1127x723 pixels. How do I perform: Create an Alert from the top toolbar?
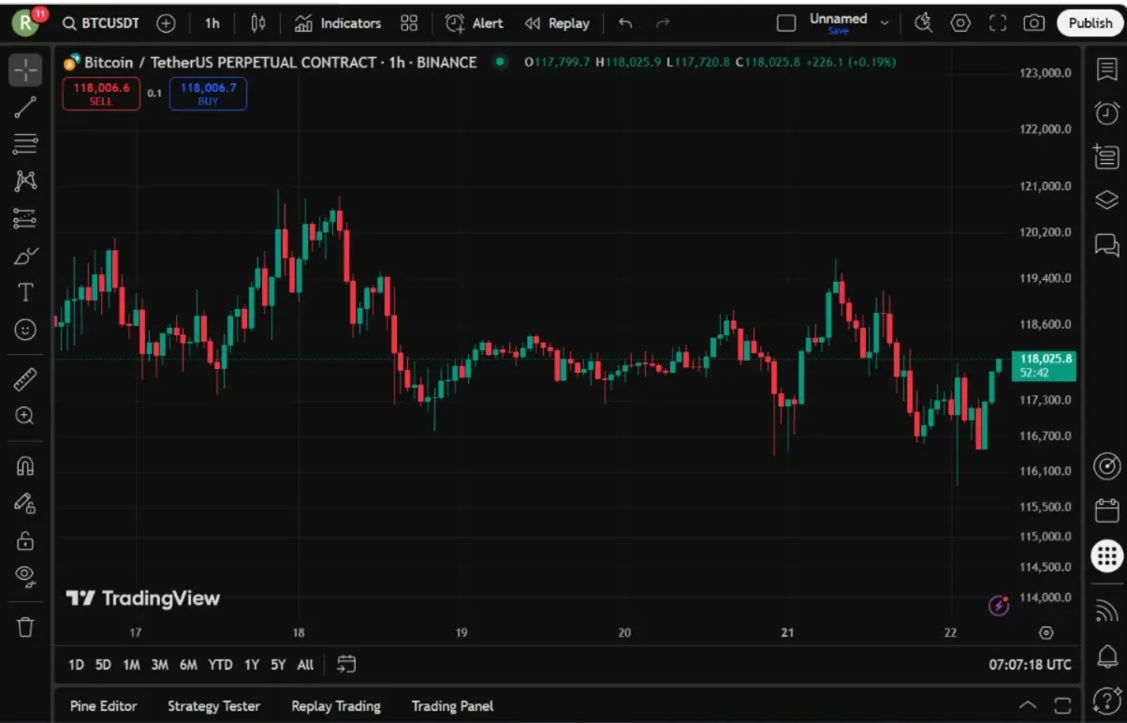coord(474,23)
